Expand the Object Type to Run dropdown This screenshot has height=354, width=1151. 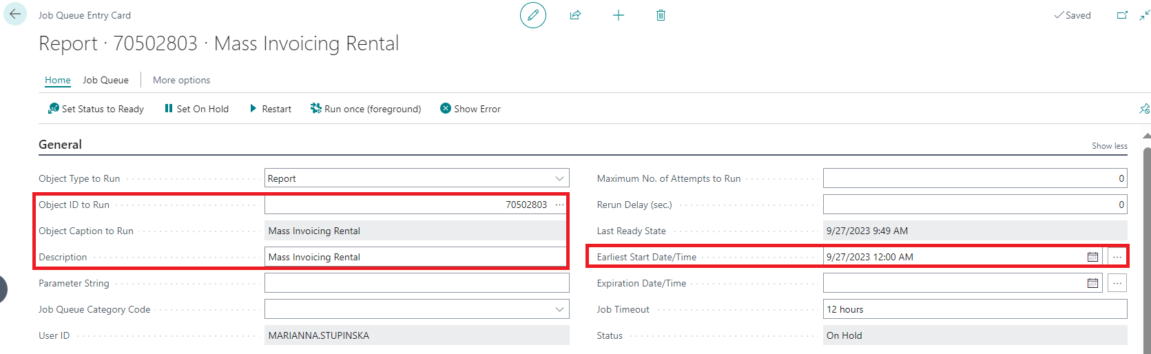(559, 178)
